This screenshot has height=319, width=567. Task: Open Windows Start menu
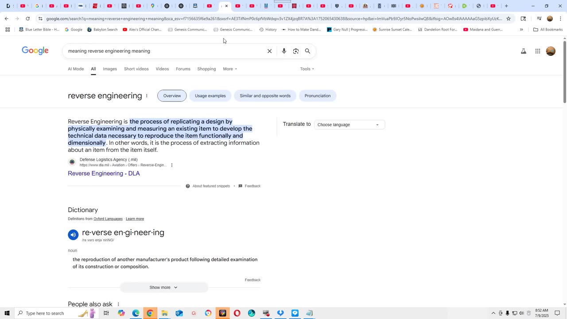coord(7,313)
